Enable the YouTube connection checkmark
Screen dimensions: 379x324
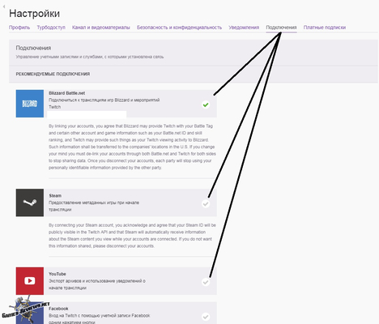tap(206, 282)
